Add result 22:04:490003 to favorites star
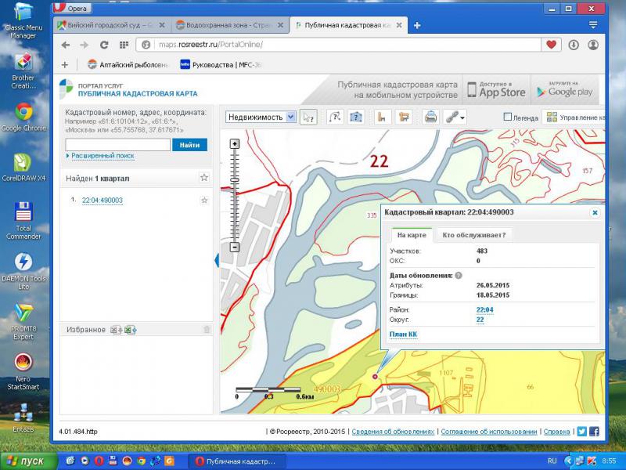This screenshot has width=626, height=470. (204, 201)
